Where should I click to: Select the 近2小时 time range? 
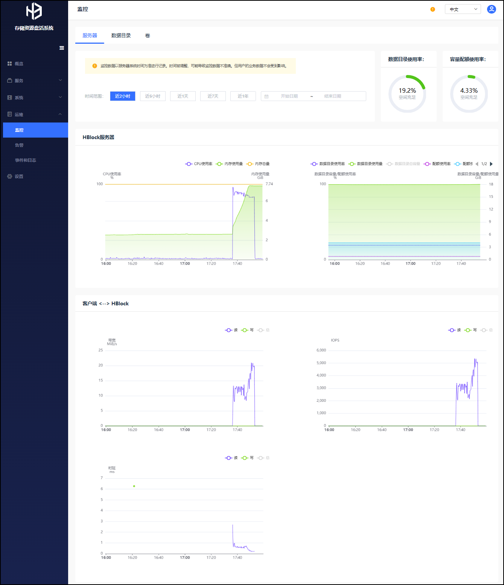click(x=122, y=96)
